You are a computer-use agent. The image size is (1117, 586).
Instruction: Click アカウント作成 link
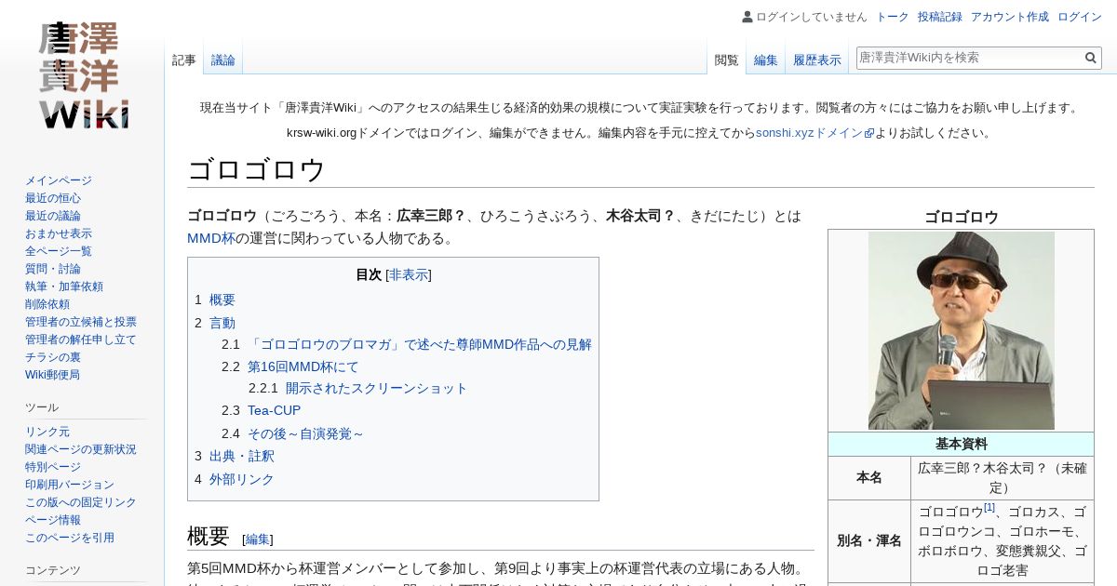point(1010,17)
